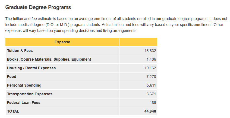Select the Tuition & Fees row label

tap(20, 51)
